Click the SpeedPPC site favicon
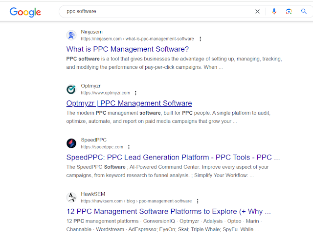This screenshot has height=240, width=313. point(71,143)
